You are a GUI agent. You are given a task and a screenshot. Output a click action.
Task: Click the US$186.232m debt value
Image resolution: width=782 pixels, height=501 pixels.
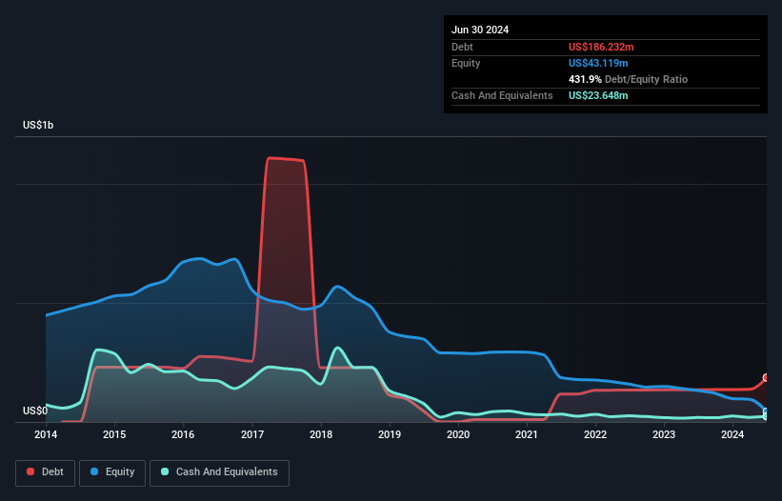click(x=601, y=47)
